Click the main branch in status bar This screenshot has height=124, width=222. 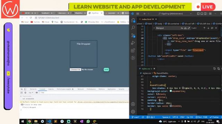pyautogui.click(x=135, y=117)
